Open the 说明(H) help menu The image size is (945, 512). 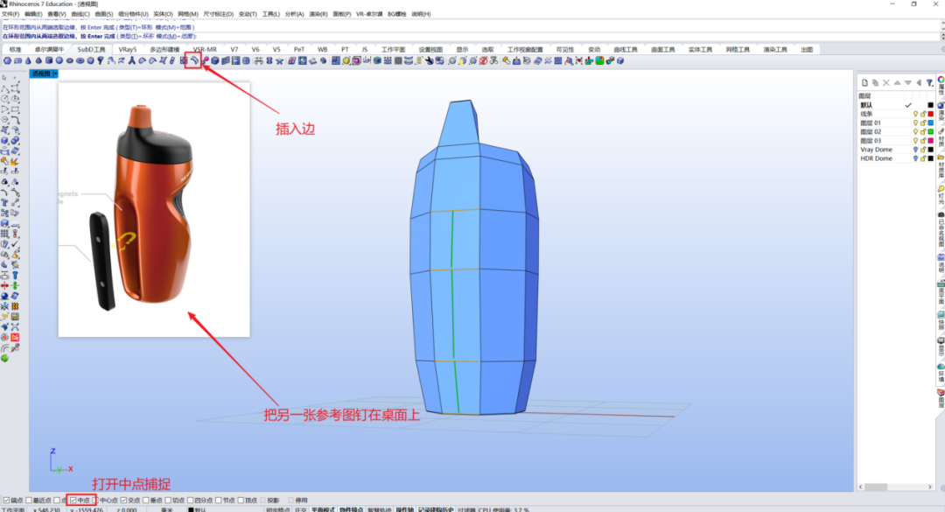tap(421, 14)
